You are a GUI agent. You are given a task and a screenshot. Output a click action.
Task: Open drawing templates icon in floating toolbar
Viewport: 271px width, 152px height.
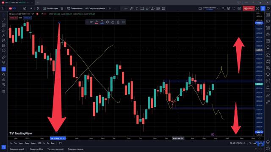click(91, 22)
